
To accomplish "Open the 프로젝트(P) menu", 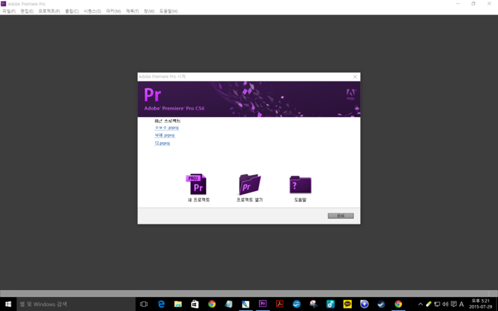I will pyautogui.click(x=49, y=11).
